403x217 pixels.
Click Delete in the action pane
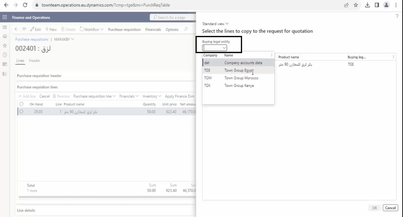[x=68, y=29]
